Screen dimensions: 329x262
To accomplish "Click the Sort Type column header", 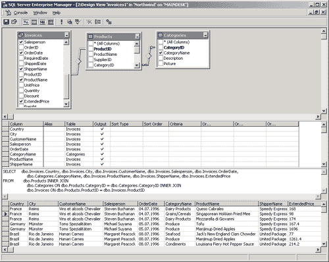I will 126,124.
